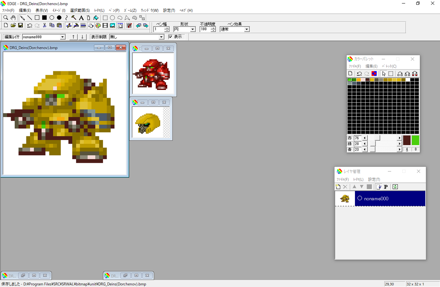
Task: Select the lasso selection tool
Action: 120,18
